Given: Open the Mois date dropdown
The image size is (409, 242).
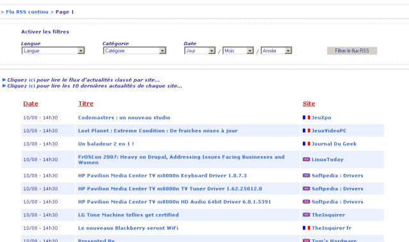Looking at the screenshot, I should pos(238,51).
